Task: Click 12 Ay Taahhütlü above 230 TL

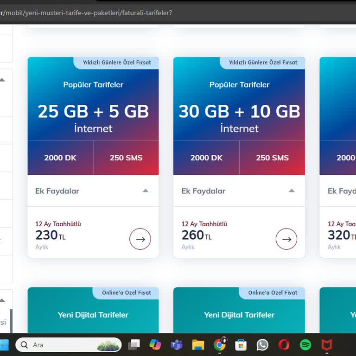Action: coord(58,224)
